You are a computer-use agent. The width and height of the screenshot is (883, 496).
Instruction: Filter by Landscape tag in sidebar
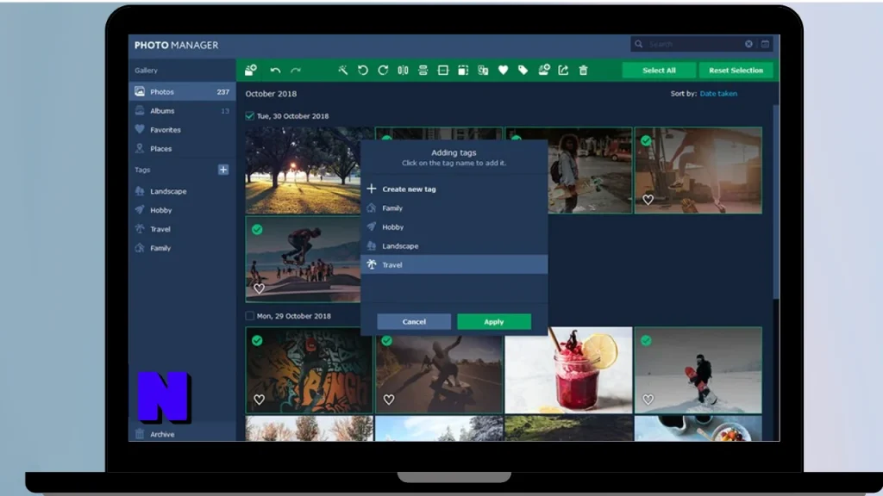(182, 191)
